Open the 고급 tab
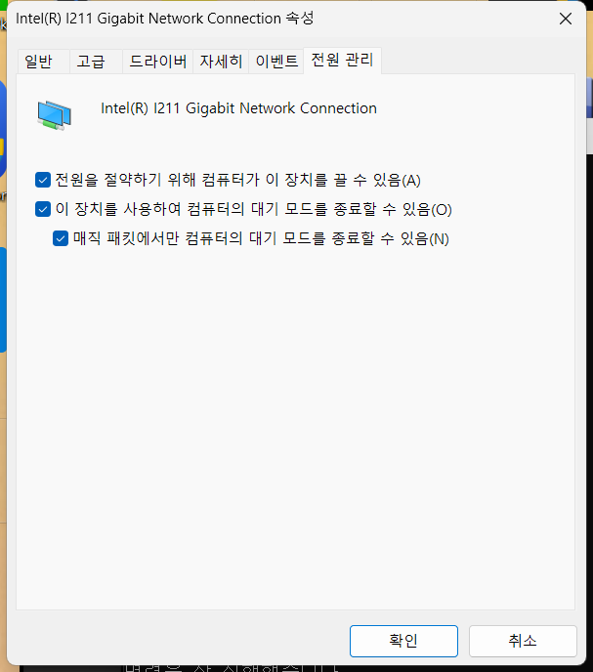Image resolution: width=593 pixels, height=672 pixels. [x=96, y=62]
